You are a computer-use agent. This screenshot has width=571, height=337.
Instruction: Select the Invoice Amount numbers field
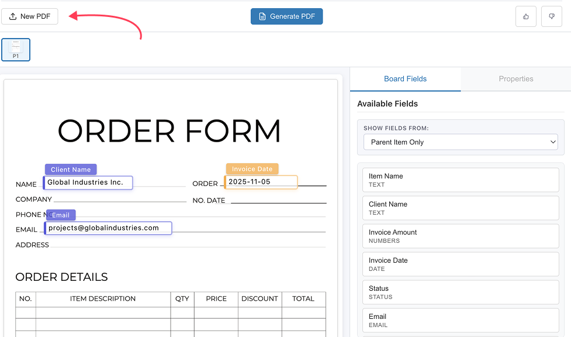pyautogui.click(x=460, y=236)
